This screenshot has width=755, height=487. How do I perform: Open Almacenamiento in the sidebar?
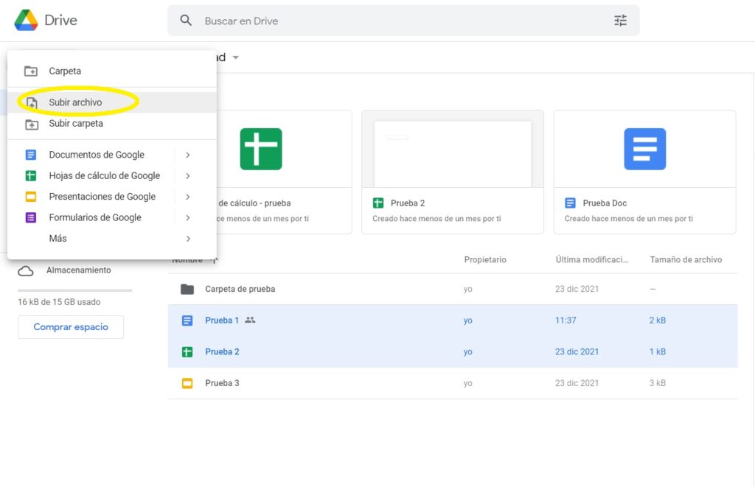tap(78, 270)
